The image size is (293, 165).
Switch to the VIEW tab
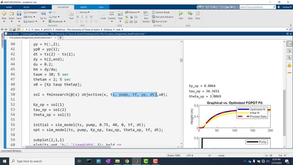(101, 7)
